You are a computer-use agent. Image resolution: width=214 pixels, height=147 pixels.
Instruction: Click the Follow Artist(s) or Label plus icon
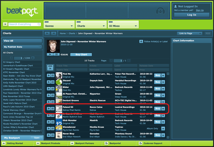141,42
